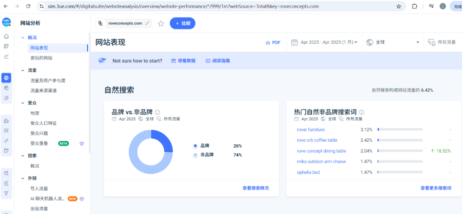The width and height of the screenshot is (462, 214).
Task: Open the bar chart icon in left rail
Action: [x=6, y=121]
